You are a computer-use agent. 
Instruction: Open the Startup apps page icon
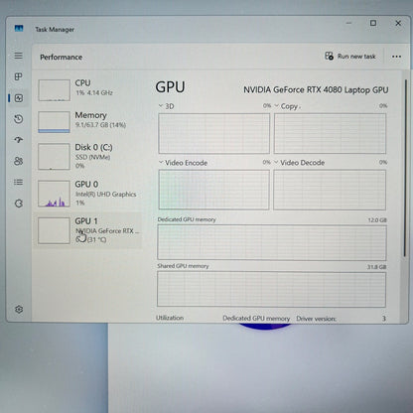tap(19, 140)
